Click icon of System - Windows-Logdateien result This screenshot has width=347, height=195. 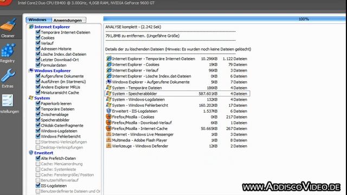click(108, 99)
